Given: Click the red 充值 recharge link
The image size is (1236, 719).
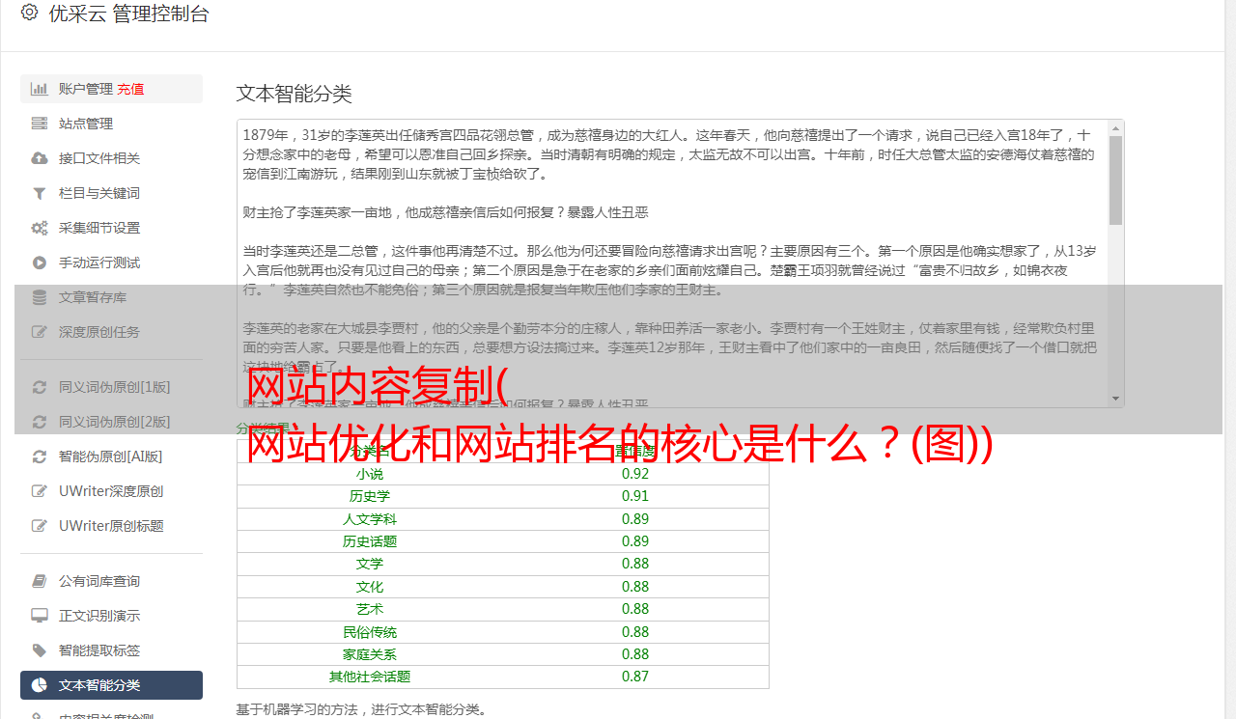Looking at the screenshot, I should [130, 89].
